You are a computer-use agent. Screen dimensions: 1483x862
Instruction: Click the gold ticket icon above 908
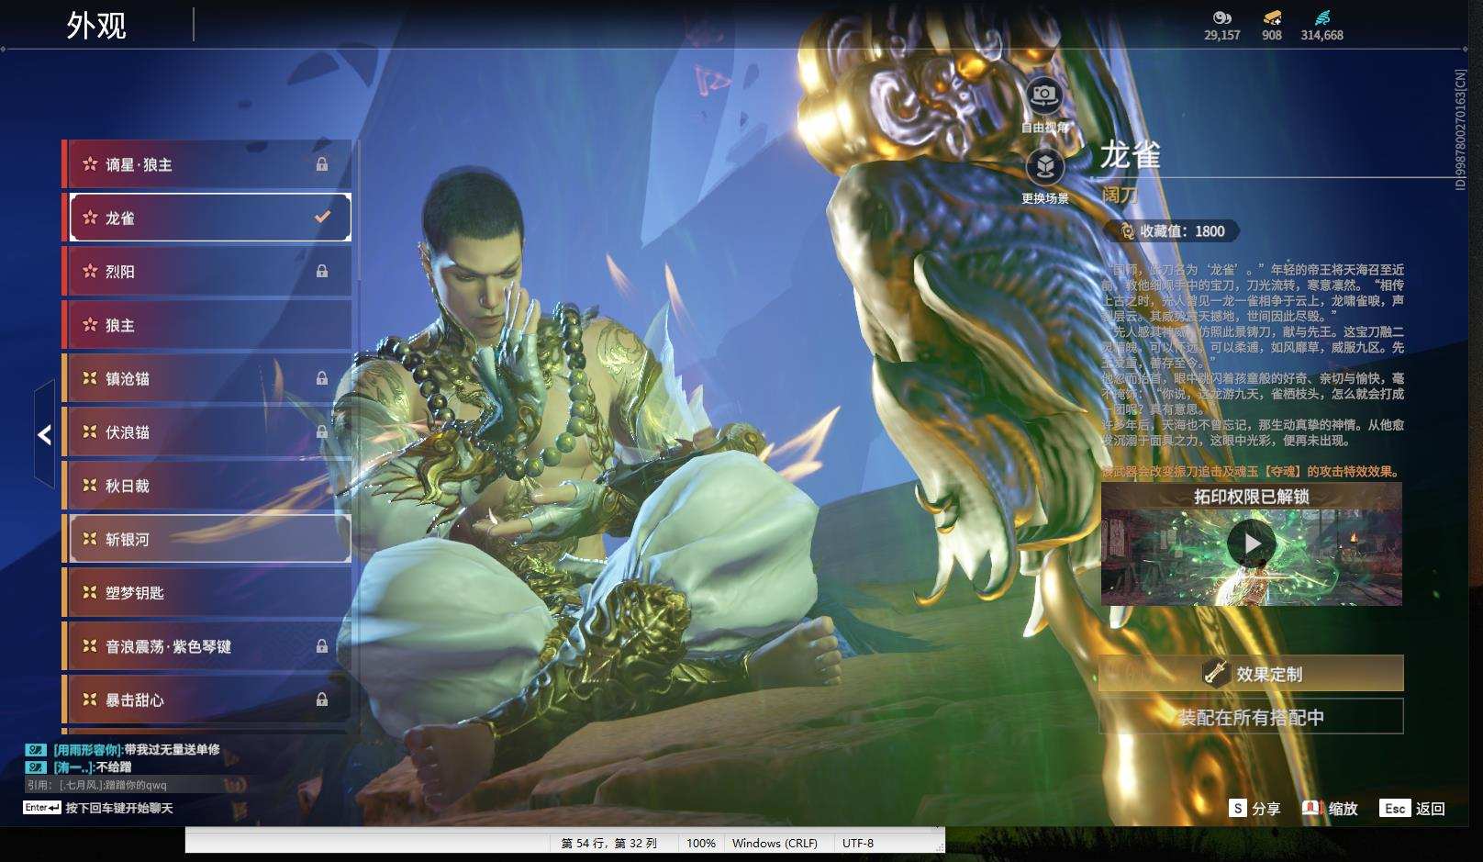pyautogui.click(x=1272, y=17)
